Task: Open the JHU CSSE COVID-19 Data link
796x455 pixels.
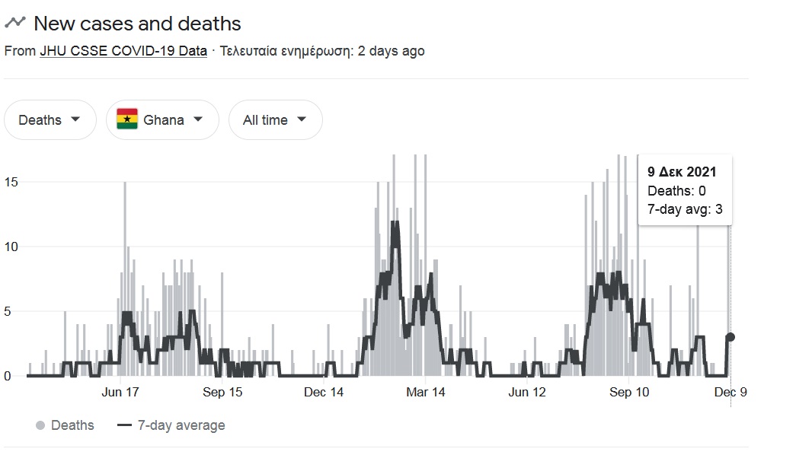Action: [123, 51]
